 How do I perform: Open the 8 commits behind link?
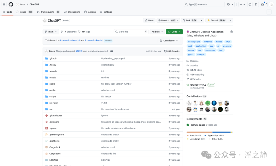tap(94, 40)
